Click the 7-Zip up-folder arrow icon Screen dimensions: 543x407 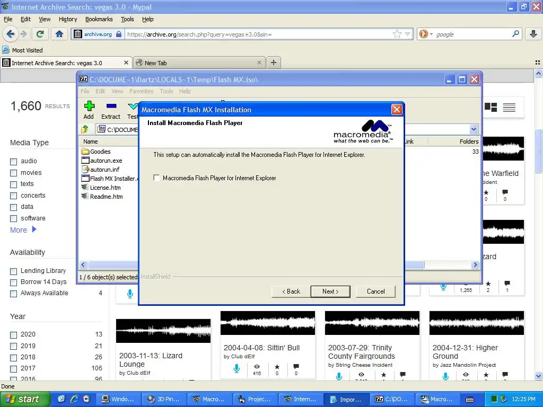pos(85,129)
